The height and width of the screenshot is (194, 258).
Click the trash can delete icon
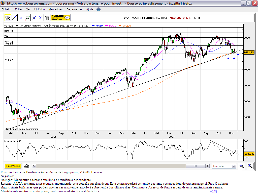[x=47, y=18]
